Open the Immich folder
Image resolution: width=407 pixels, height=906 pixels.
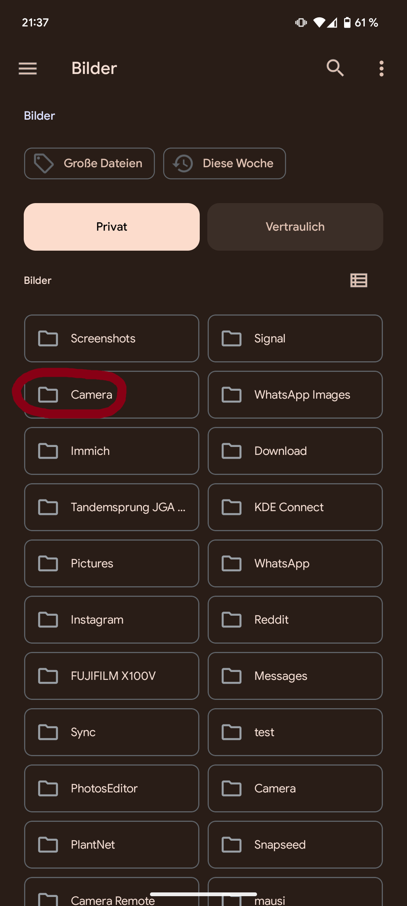coord(112,451)
